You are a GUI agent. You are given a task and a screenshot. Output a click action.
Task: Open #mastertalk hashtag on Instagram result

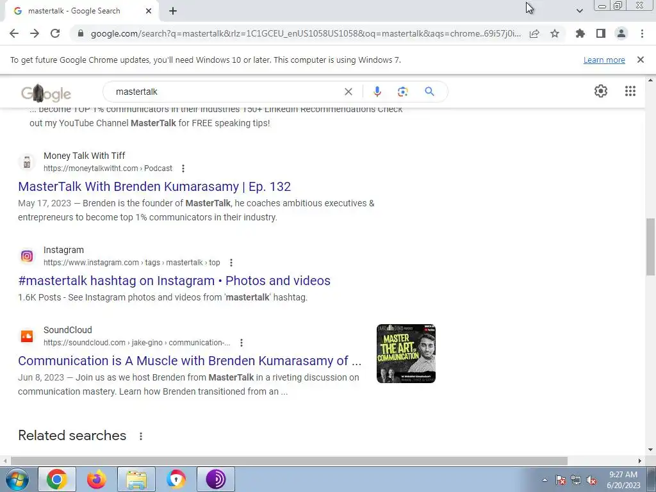(174, 281)
